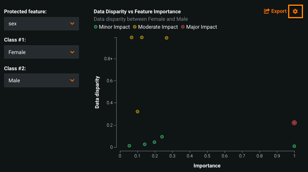308x172 pixels.
Task: Select the rightmost yellow point at top
Action: coord(166,38)
